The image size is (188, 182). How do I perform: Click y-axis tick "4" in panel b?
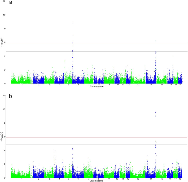(5, 150)
